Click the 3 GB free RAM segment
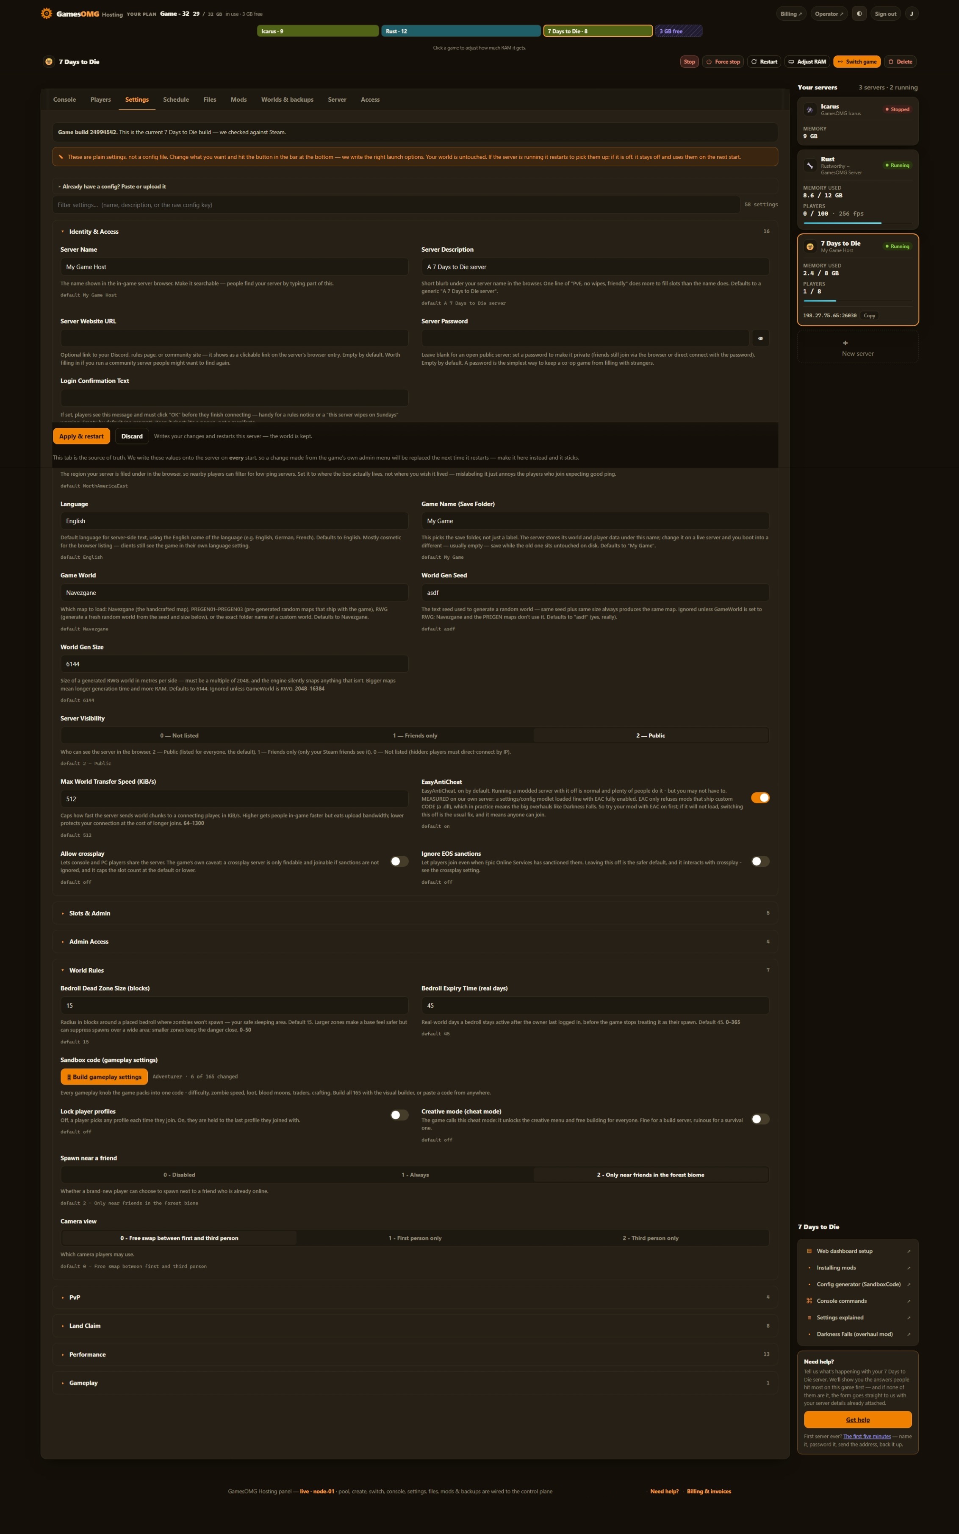 coord(679,31)
